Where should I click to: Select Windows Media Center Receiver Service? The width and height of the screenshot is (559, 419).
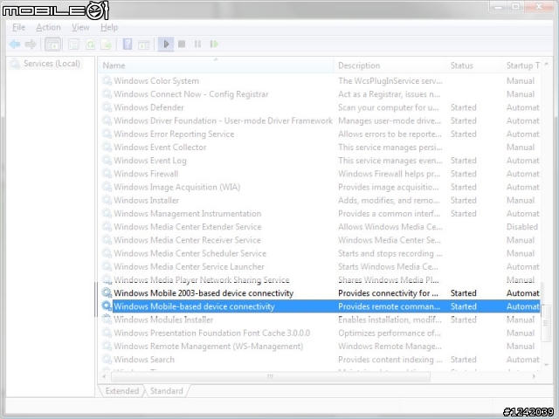click(187, 240)
